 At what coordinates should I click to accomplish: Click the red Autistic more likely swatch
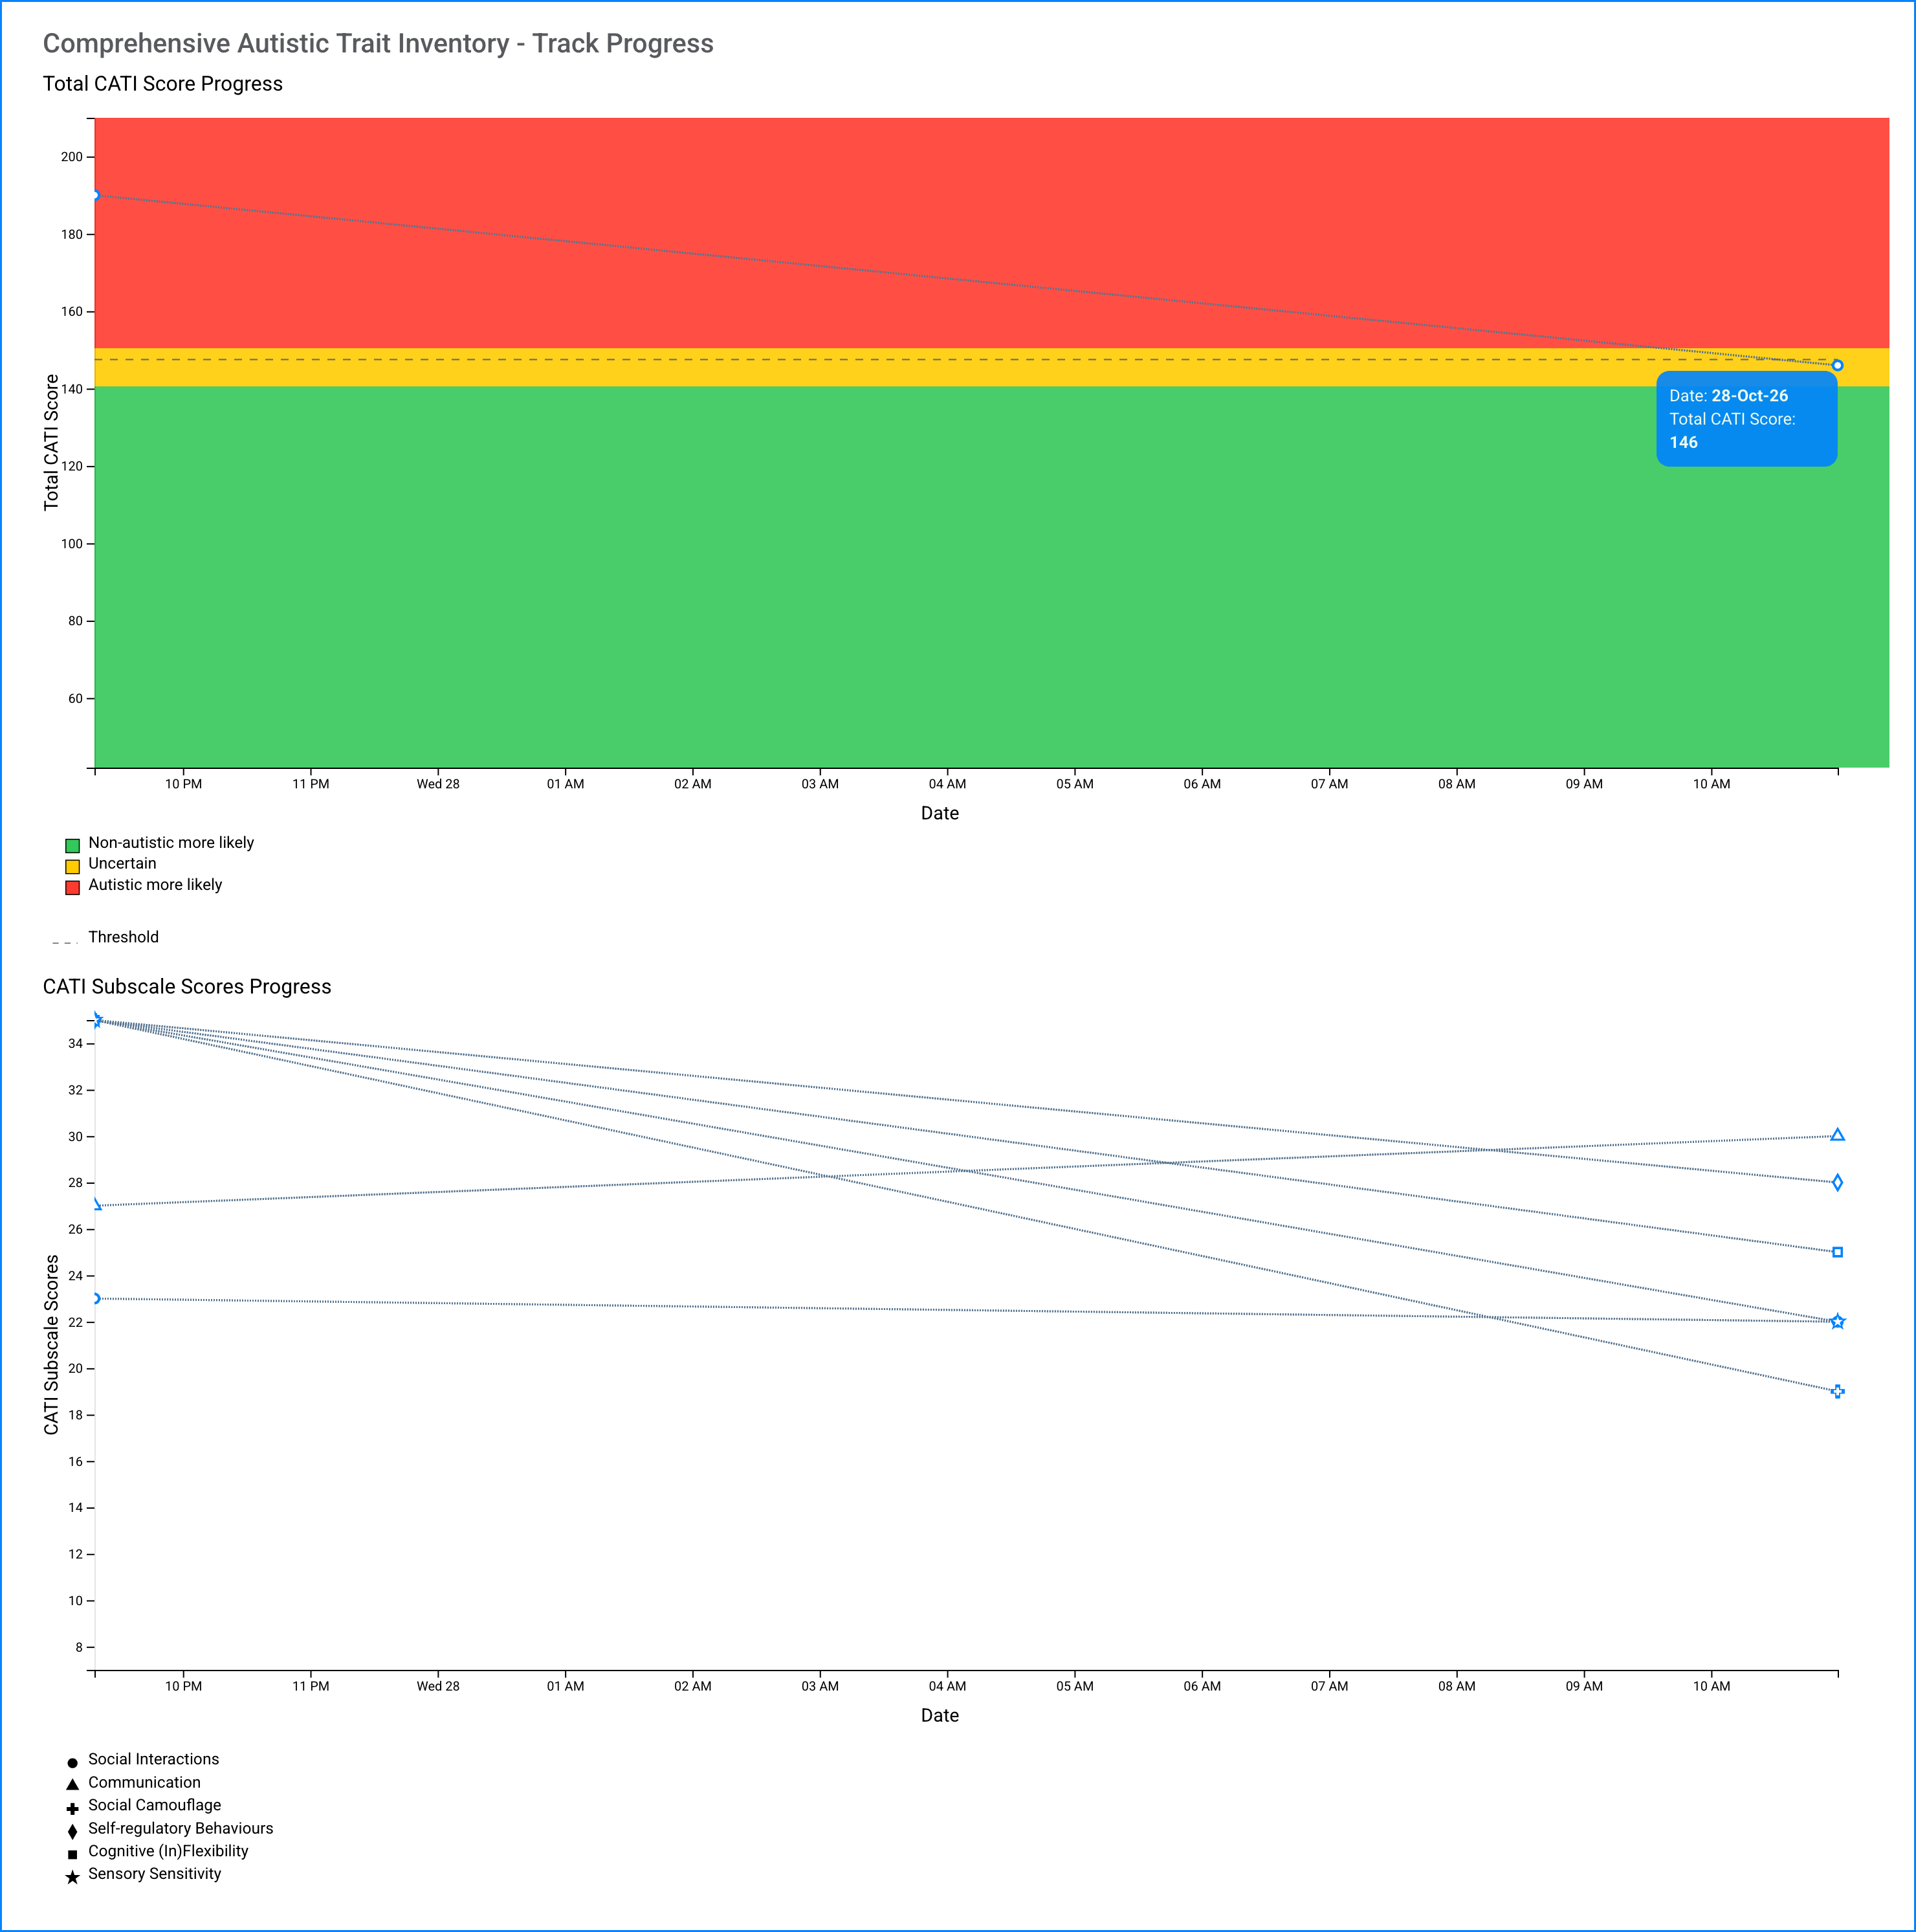tap(72, 887)
